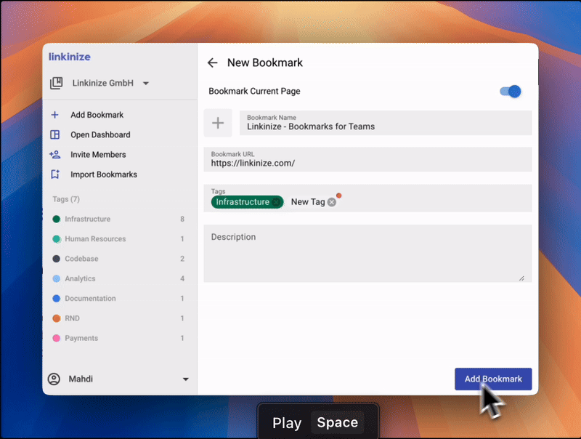Click the plus icon box beside Bookmark Name
This screenshot has height=439, width=581.
pos(218,123)
